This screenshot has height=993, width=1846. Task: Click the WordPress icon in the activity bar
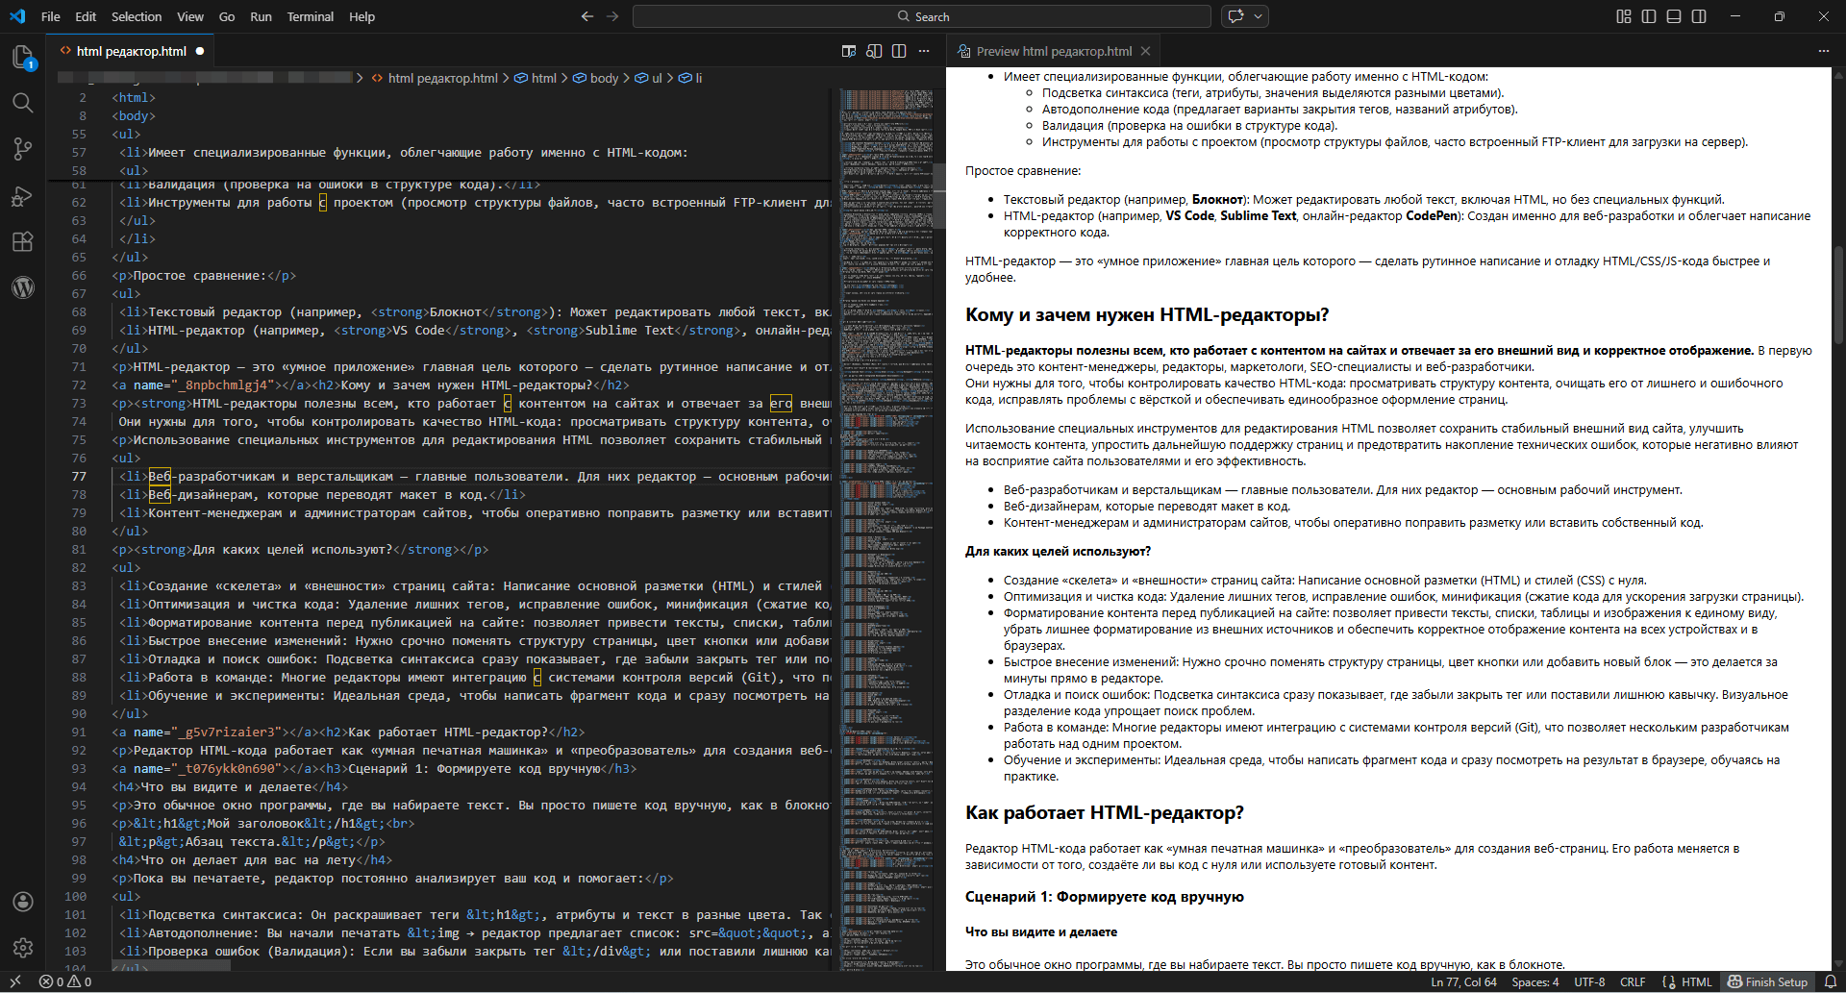[23, 286]
